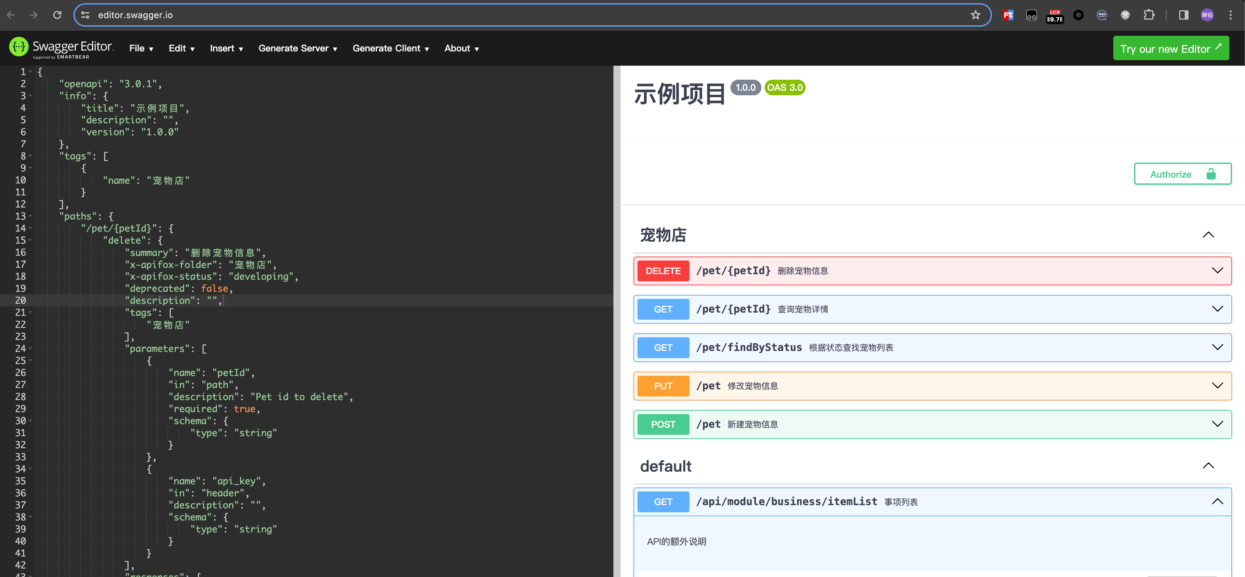
Task: Open site information icon in address bar
Action: [86, 15]
